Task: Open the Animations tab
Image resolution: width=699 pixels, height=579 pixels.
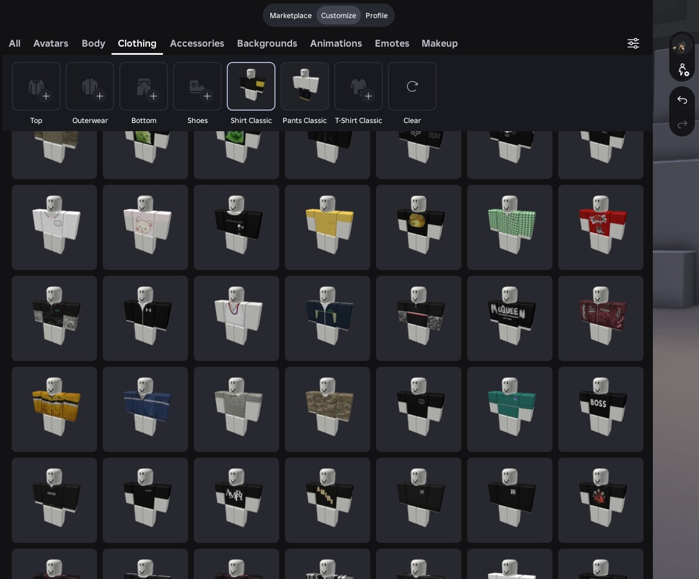Action: coord(336,43)
